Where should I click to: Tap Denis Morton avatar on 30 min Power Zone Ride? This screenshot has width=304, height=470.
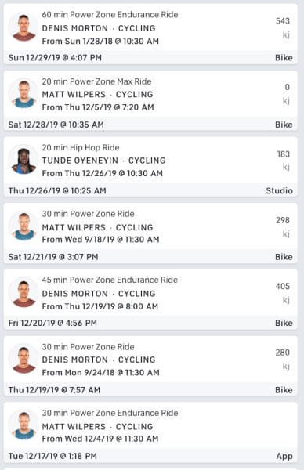click(x=24, y=359)
